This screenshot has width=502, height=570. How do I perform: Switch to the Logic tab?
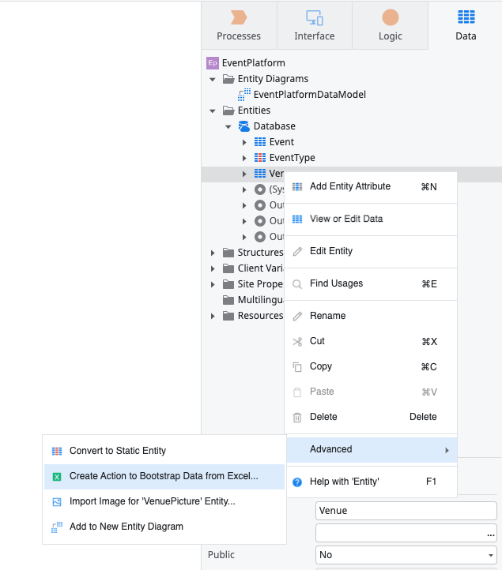391,25
